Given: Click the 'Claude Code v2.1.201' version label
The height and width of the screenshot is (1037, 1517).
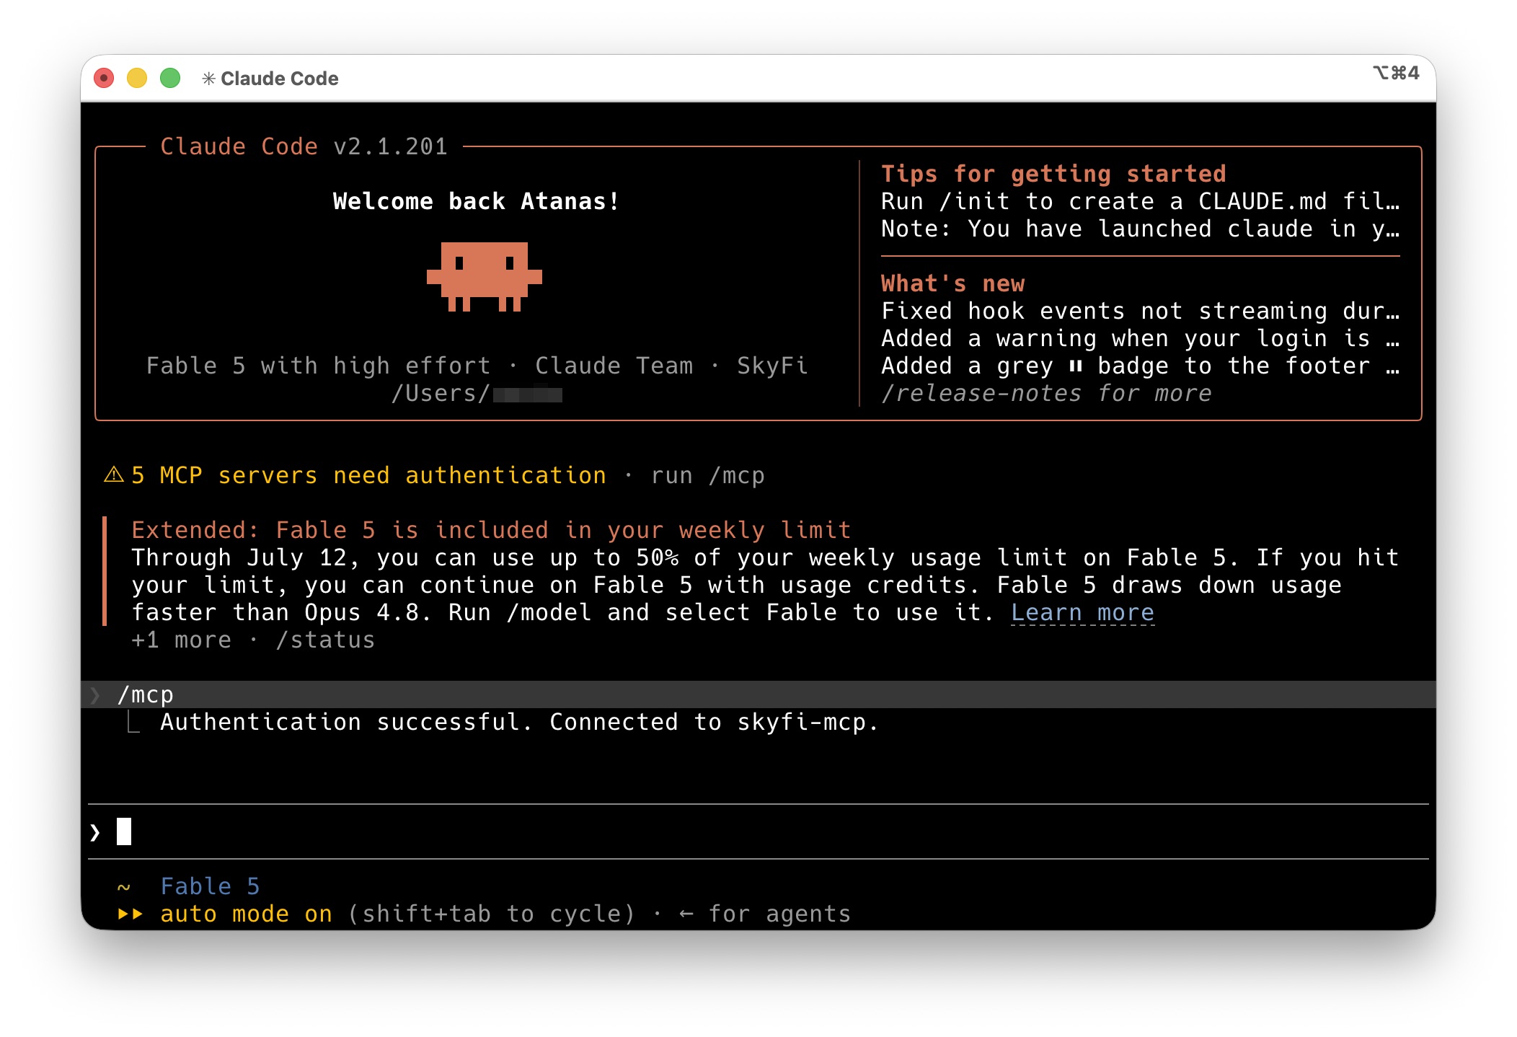Looking at the screenshot, I should point(304,146).
